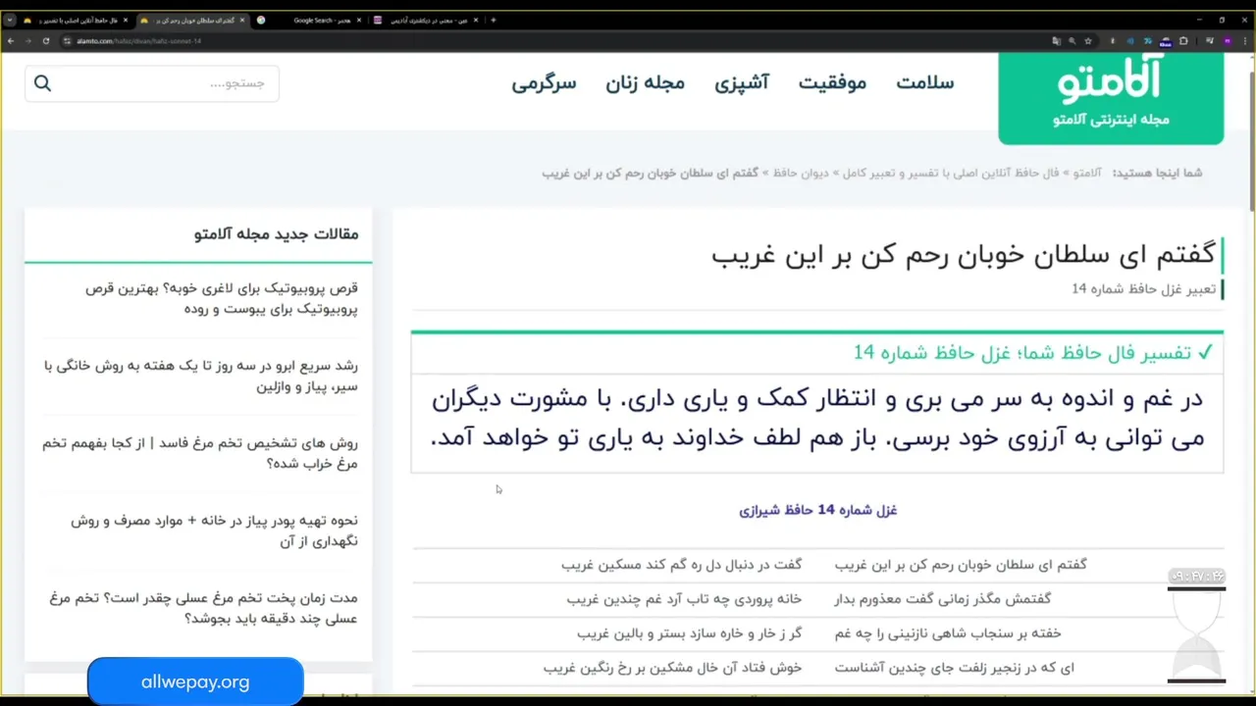Click the side panel icon in toolbar
Screen dimensions: 1256x706
pyautogui.click(x=1210, y=41)
